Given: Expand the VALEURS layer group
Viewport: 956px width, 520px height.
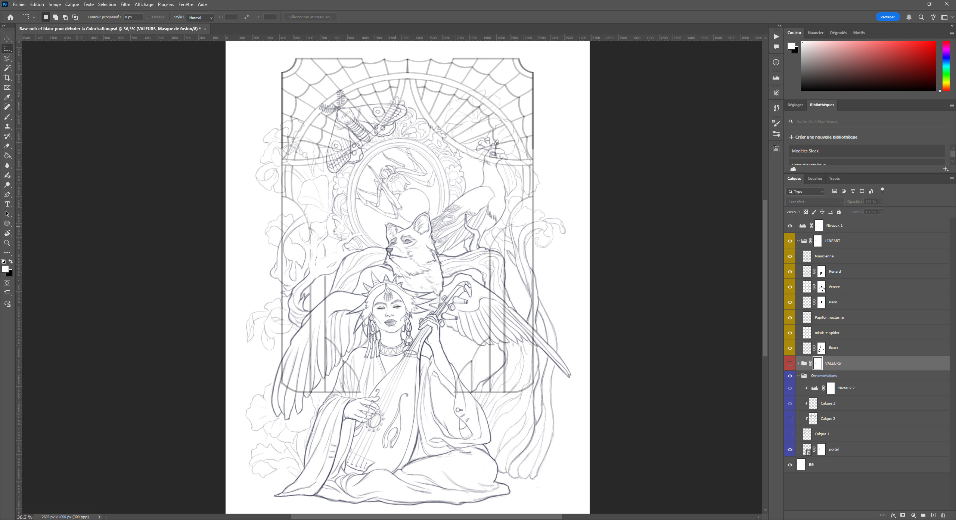Looking at the screenshot, I should tap(798, 363).
